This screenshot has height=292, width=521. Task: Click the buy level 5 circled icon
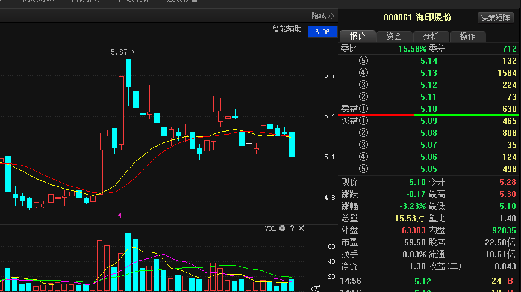pyautogui.click(x=363, y=169)
